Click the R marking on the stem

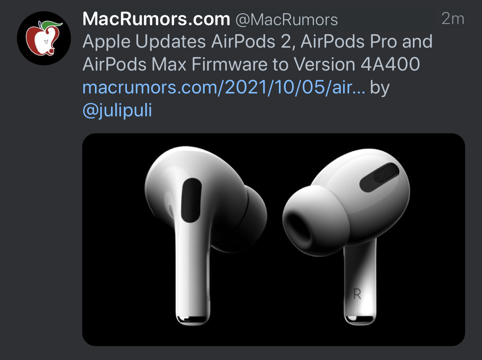(357, 294)
